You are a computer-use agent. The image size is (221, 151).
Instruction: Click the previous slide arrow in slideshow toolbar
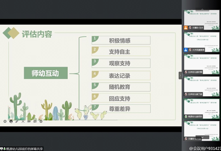pyautogui.click(x=5, y=121)
